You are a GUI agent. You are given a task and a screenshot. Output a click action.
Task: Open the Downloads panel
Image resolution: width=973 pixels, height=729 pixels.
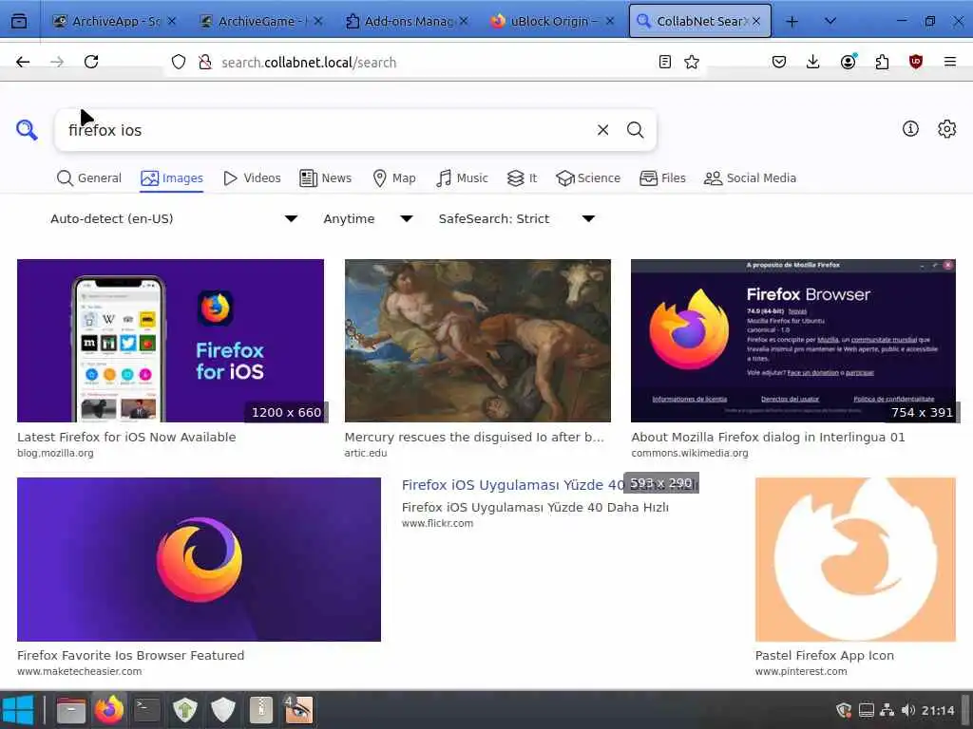(813, 62)
